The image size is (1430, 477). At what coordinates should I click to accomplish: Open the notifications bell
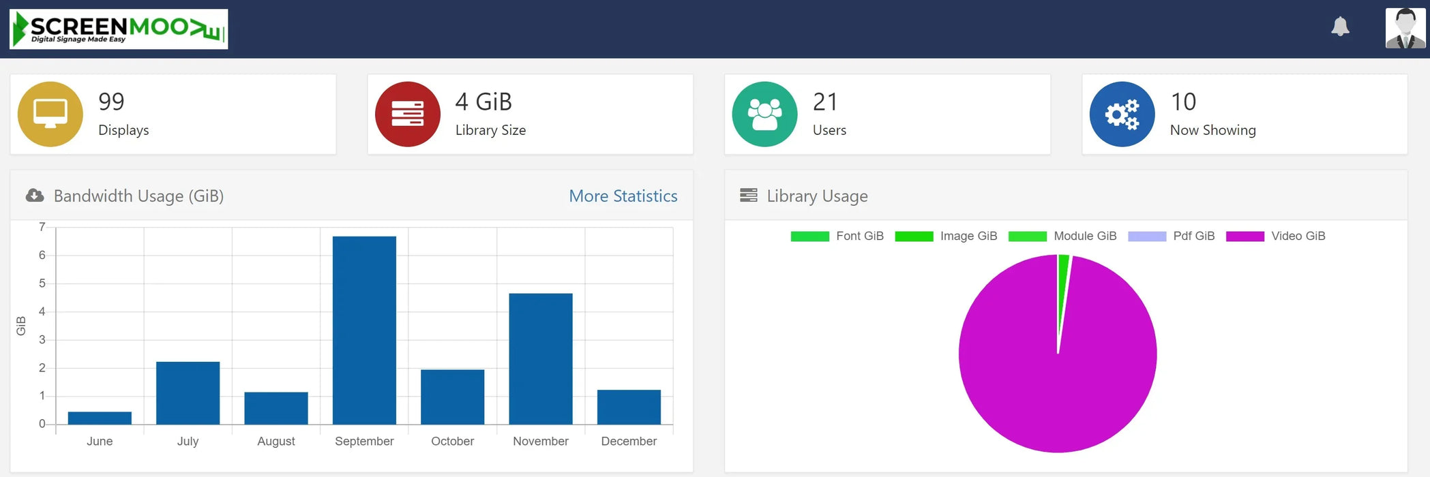[1340, 27]
